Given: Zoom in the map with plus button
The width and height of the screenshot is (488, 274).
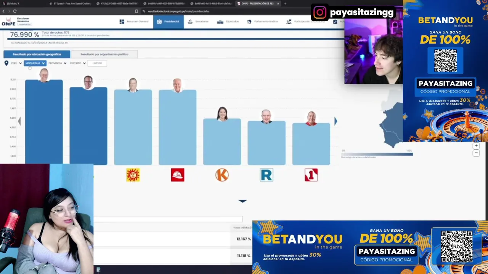Looking at the screenshot, I should [476, 146].
